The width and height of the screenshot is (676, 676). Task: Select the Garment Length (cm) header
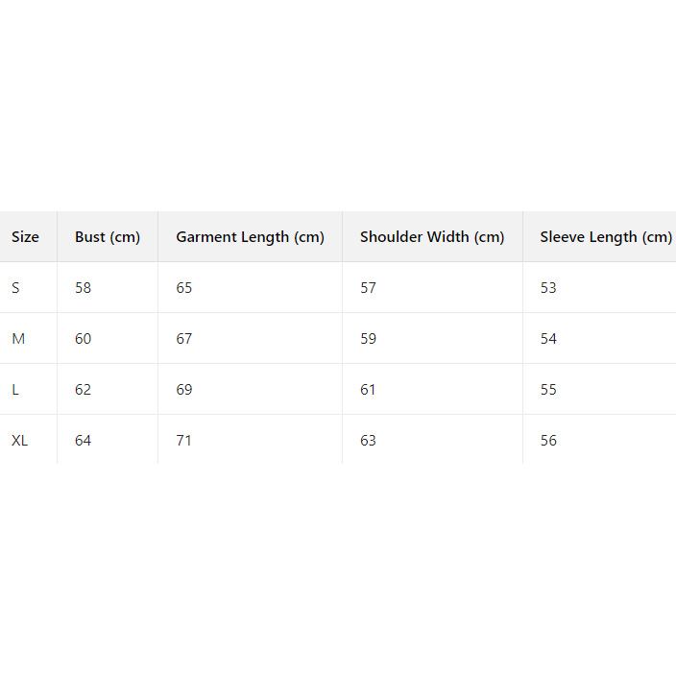click(250, 237)
